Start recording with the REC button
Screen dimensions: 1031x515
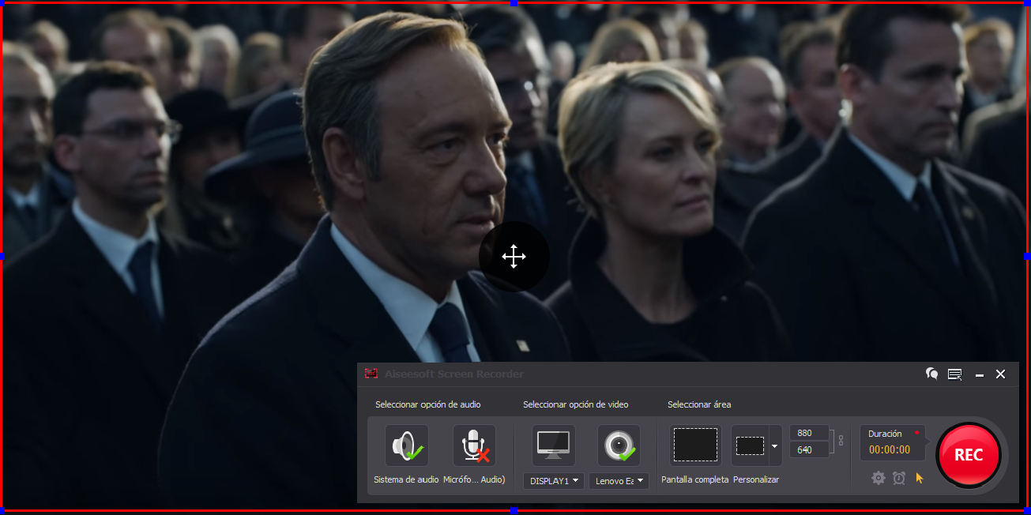pos(968,455)
